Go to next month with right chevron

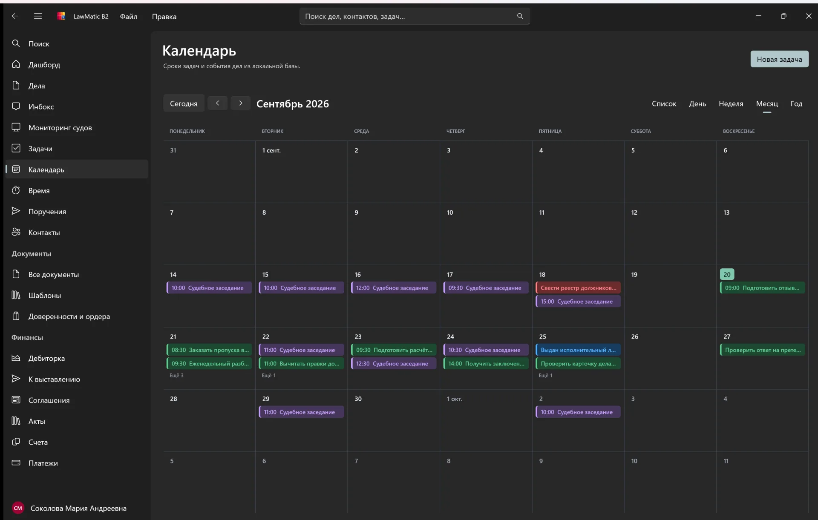(x=240, y=103)
